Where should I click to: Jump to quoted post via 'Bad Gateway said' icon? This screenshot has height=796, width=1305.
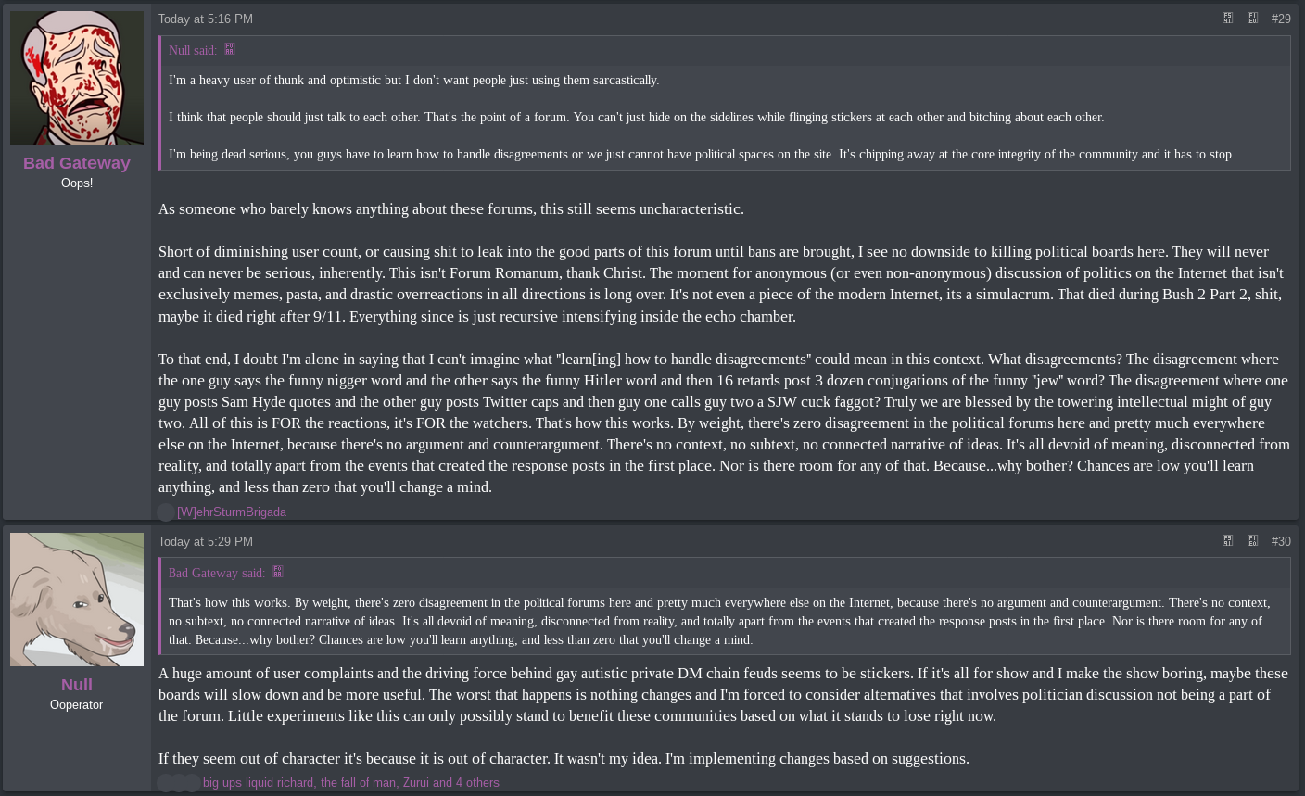coord(278,573)
